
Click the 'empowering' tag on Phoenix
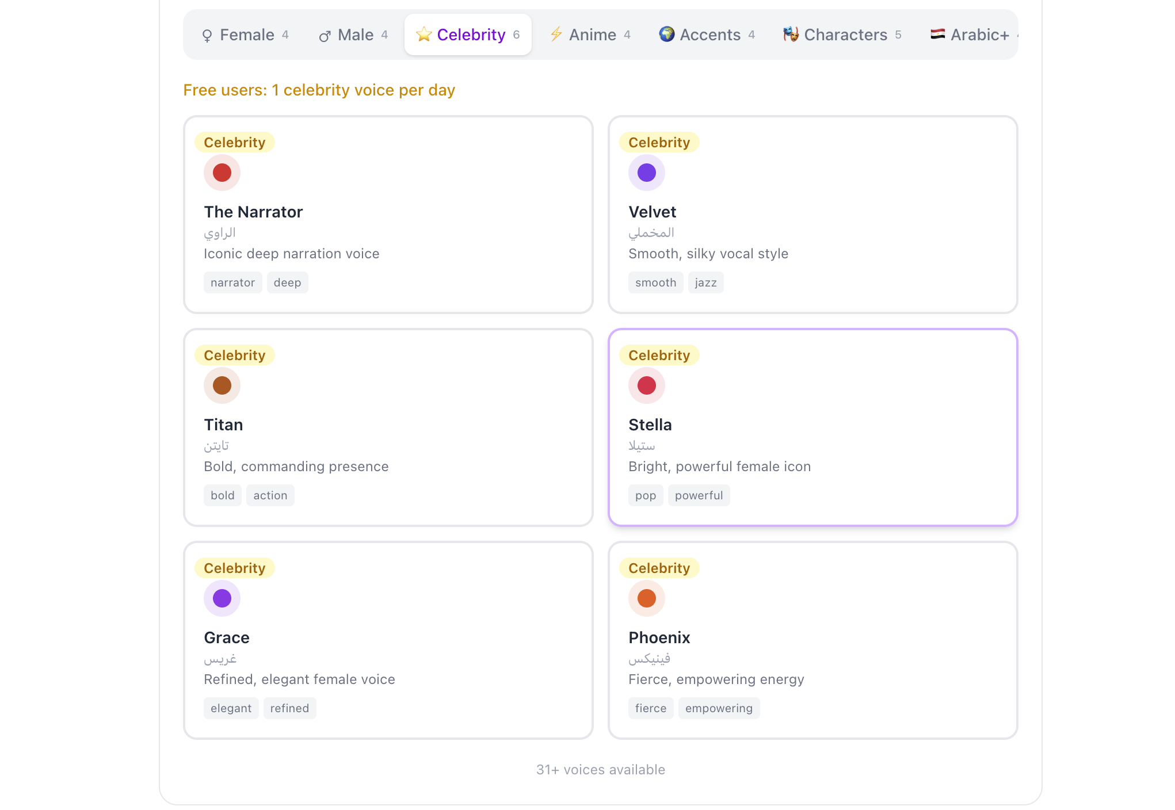719,708
